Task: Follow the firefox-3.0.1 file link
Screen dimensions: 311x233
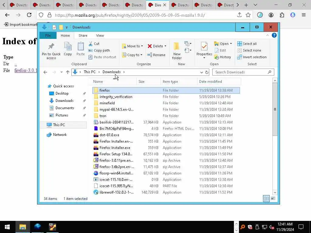Action: (x=26, y=70)
